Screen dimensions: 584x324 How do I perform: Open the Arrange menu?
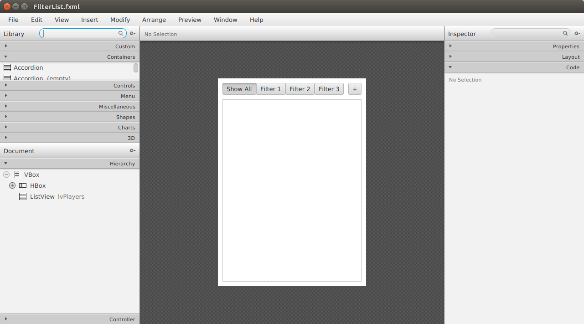(x=154, y=20)
